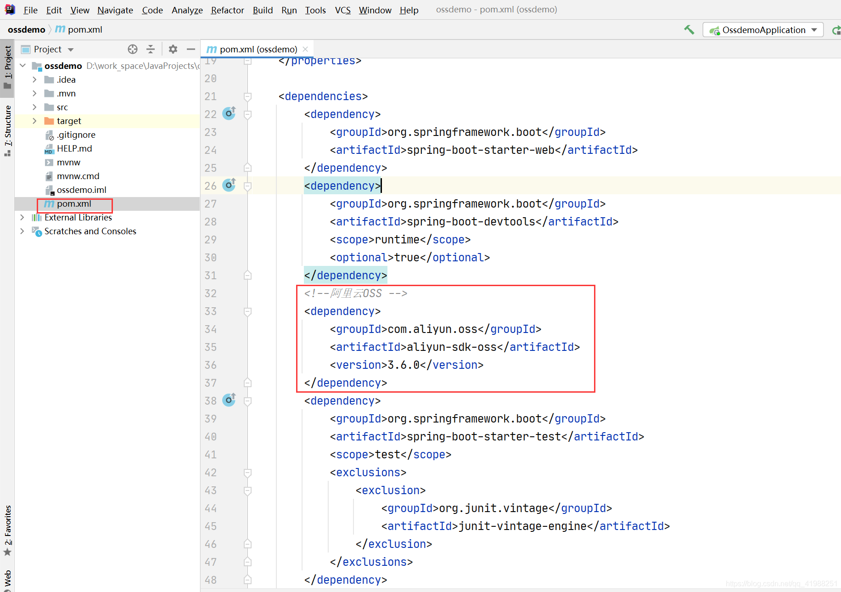Expand External Libraries node
Viewport: 841px width, 592px height.
(22, 217)
